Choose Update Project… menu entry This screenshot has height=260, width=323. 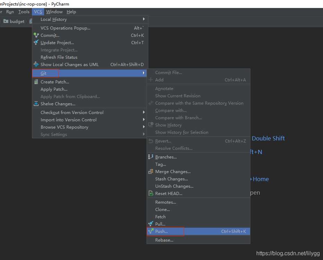90,43
